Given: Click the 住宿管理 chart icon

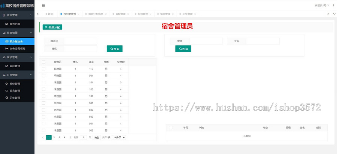Looking at the screenshot, I should (x=4, y=33).
